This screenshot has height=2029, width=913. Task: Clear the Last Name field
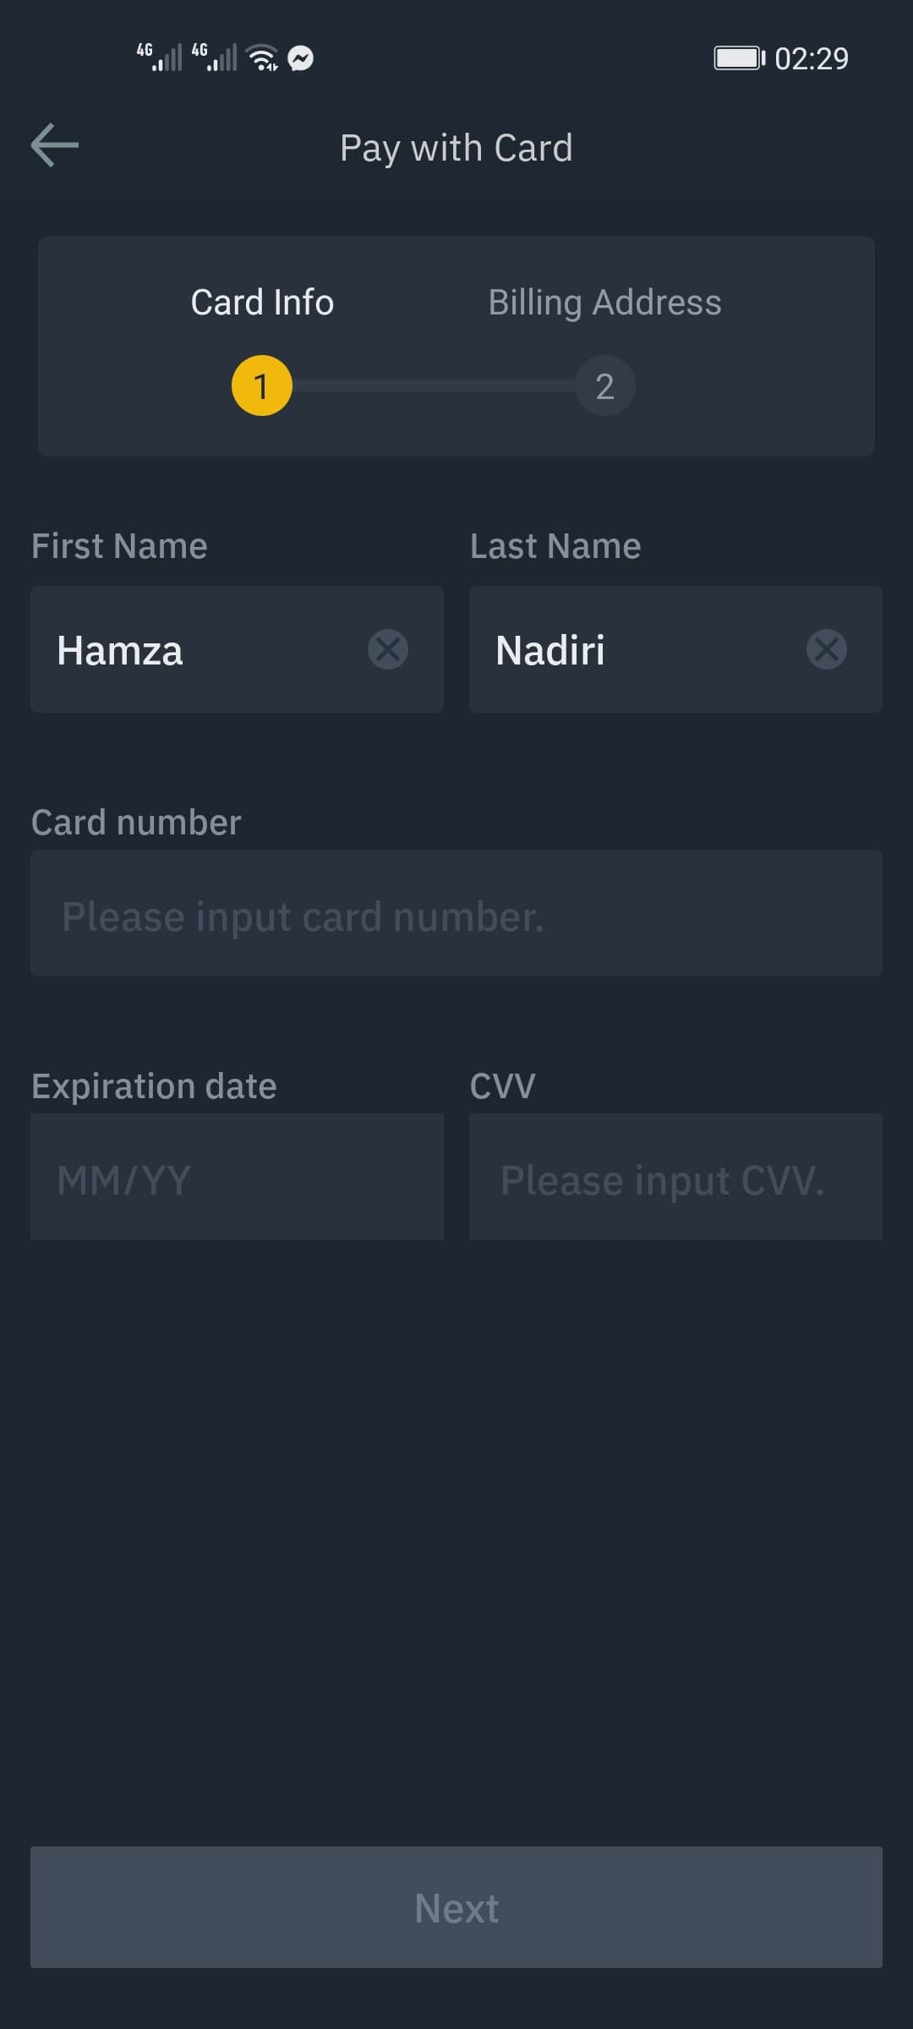click(x=826, y=649)
